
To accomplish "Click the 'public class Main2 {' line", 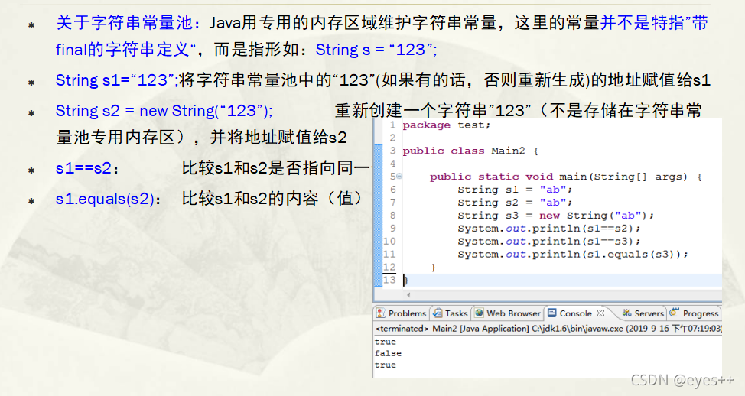I will (x=470, y=151).
